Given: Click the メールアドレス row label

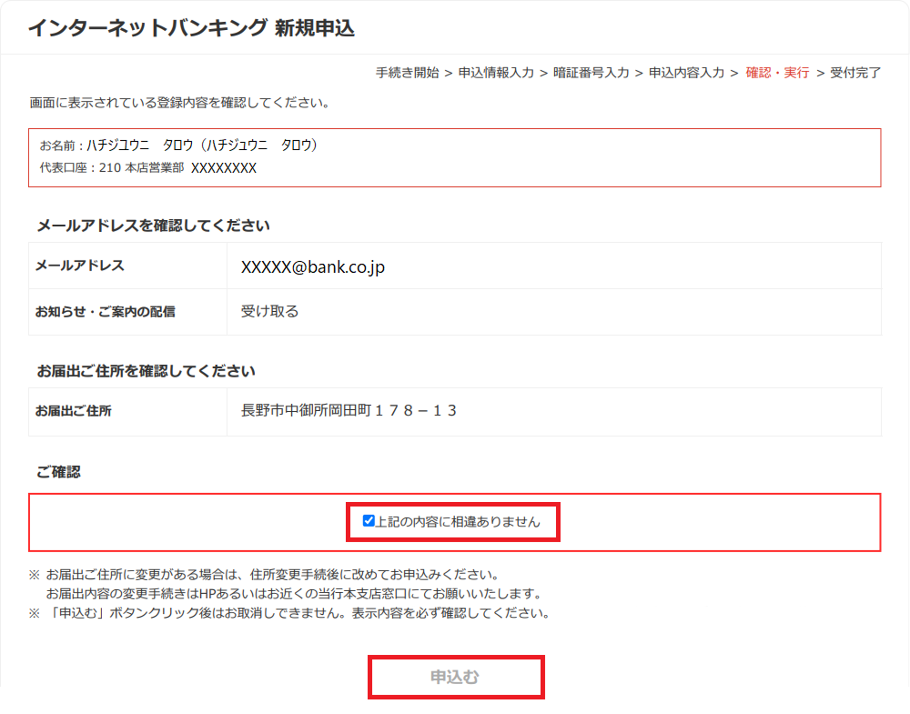Looking at the screenshot, I should click(x=80, y=265).
